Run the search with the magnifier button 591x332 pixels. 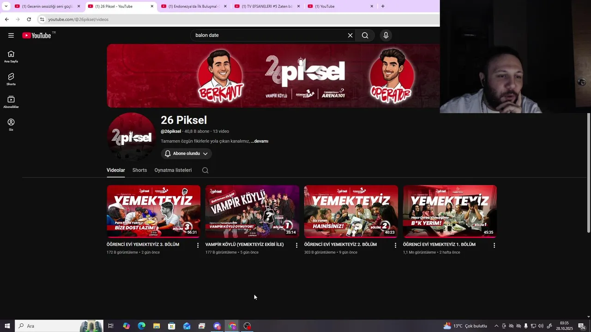pyautogui.click(x=365, y=36)
